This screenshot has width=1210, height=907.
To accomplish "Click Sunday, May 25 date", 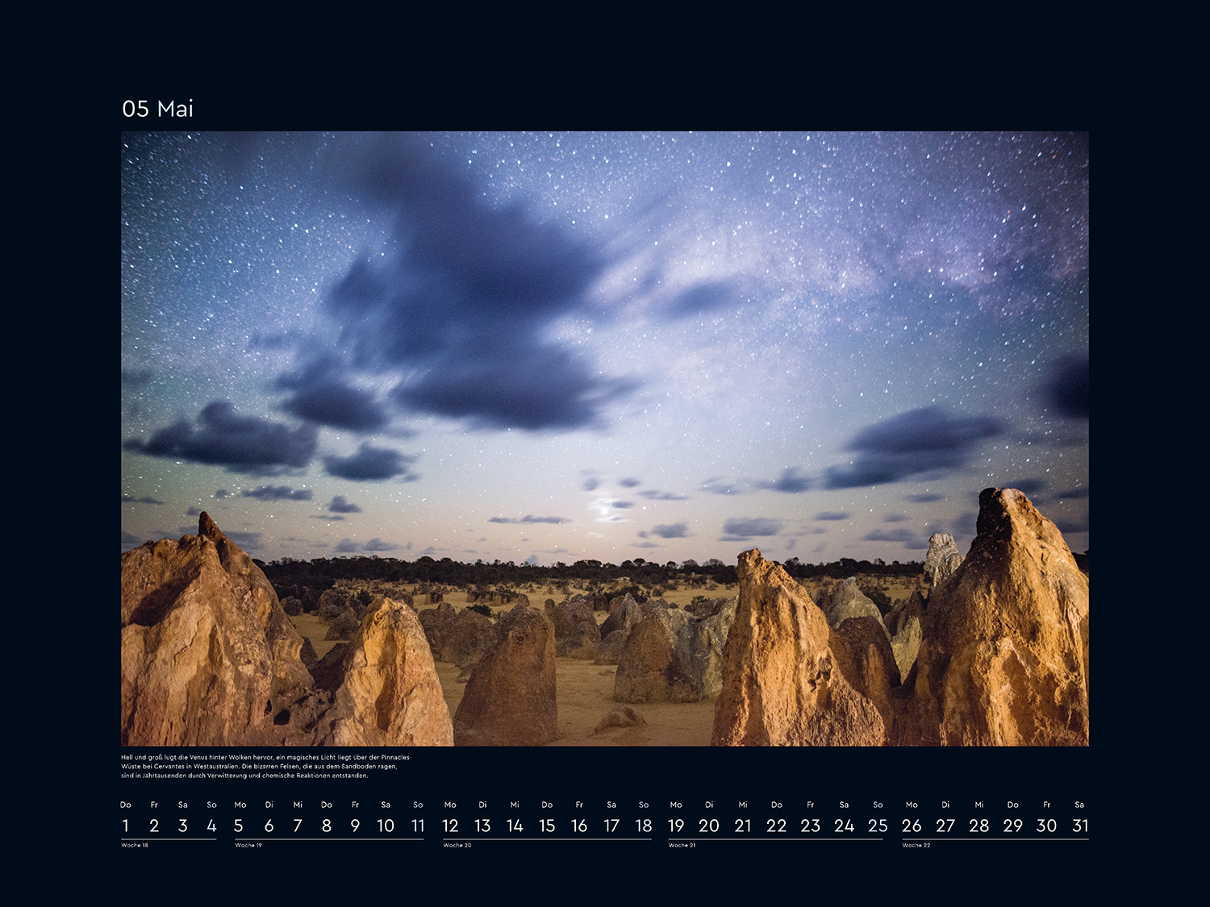I will tap(878, 826).
